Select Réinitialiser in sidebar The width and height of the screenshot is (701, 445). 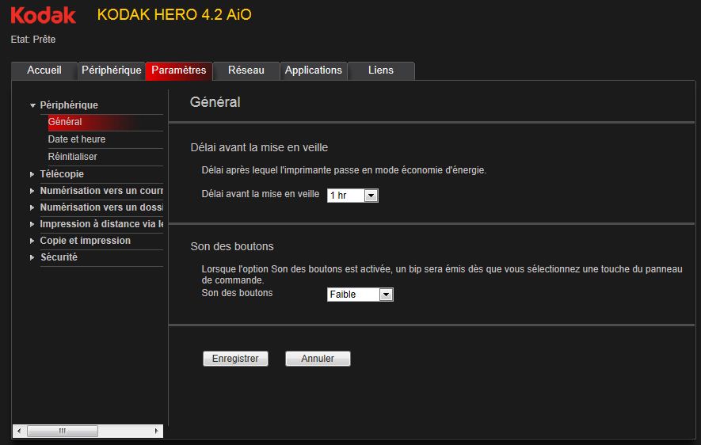pyautogui.click(x=73, y=157)
